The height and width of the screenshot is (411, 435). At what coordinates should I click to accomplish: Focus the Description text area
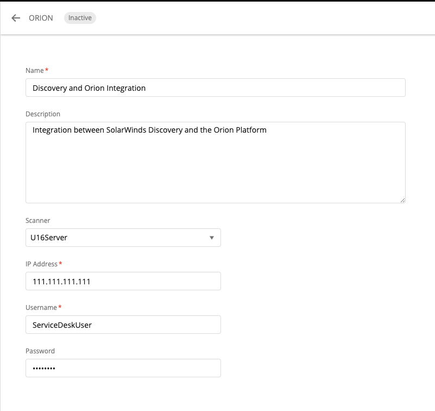216,163
